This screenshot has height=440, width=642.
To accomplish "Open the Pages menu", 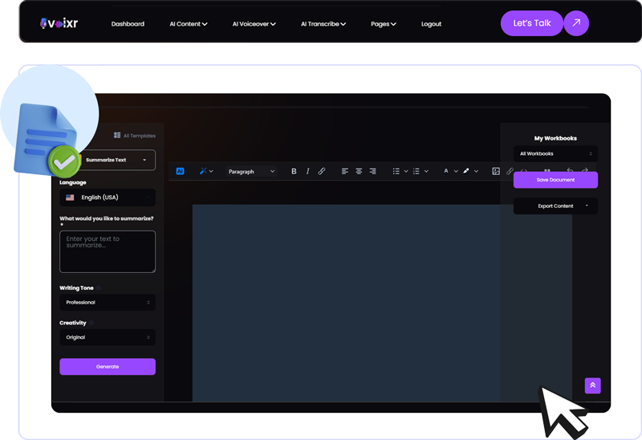I will point(384,24).
